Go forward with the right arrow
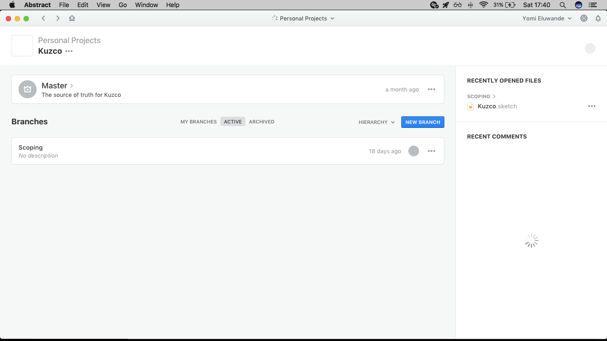The height and width of the screenshot is (341, 607). pos(58,18)
